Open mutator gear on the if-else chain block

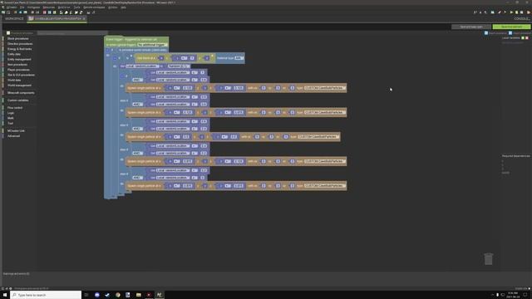click(x=122, y=76)
